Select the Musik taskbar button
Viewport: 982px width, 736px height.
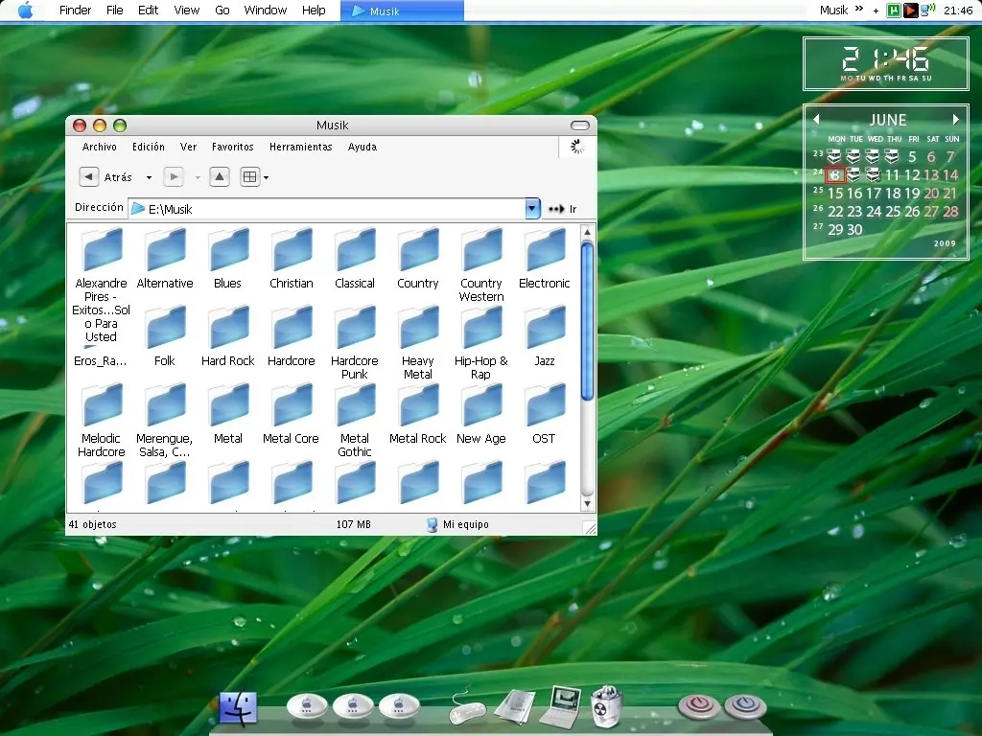[x=402, y=11]
